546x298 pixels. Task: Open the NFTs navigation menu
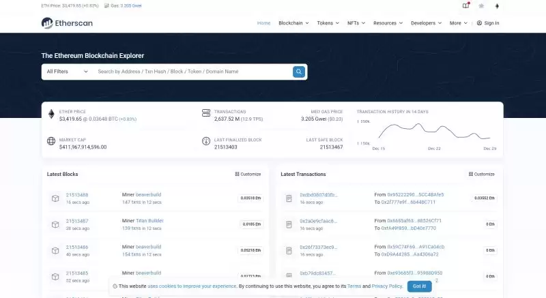point(356,23)
